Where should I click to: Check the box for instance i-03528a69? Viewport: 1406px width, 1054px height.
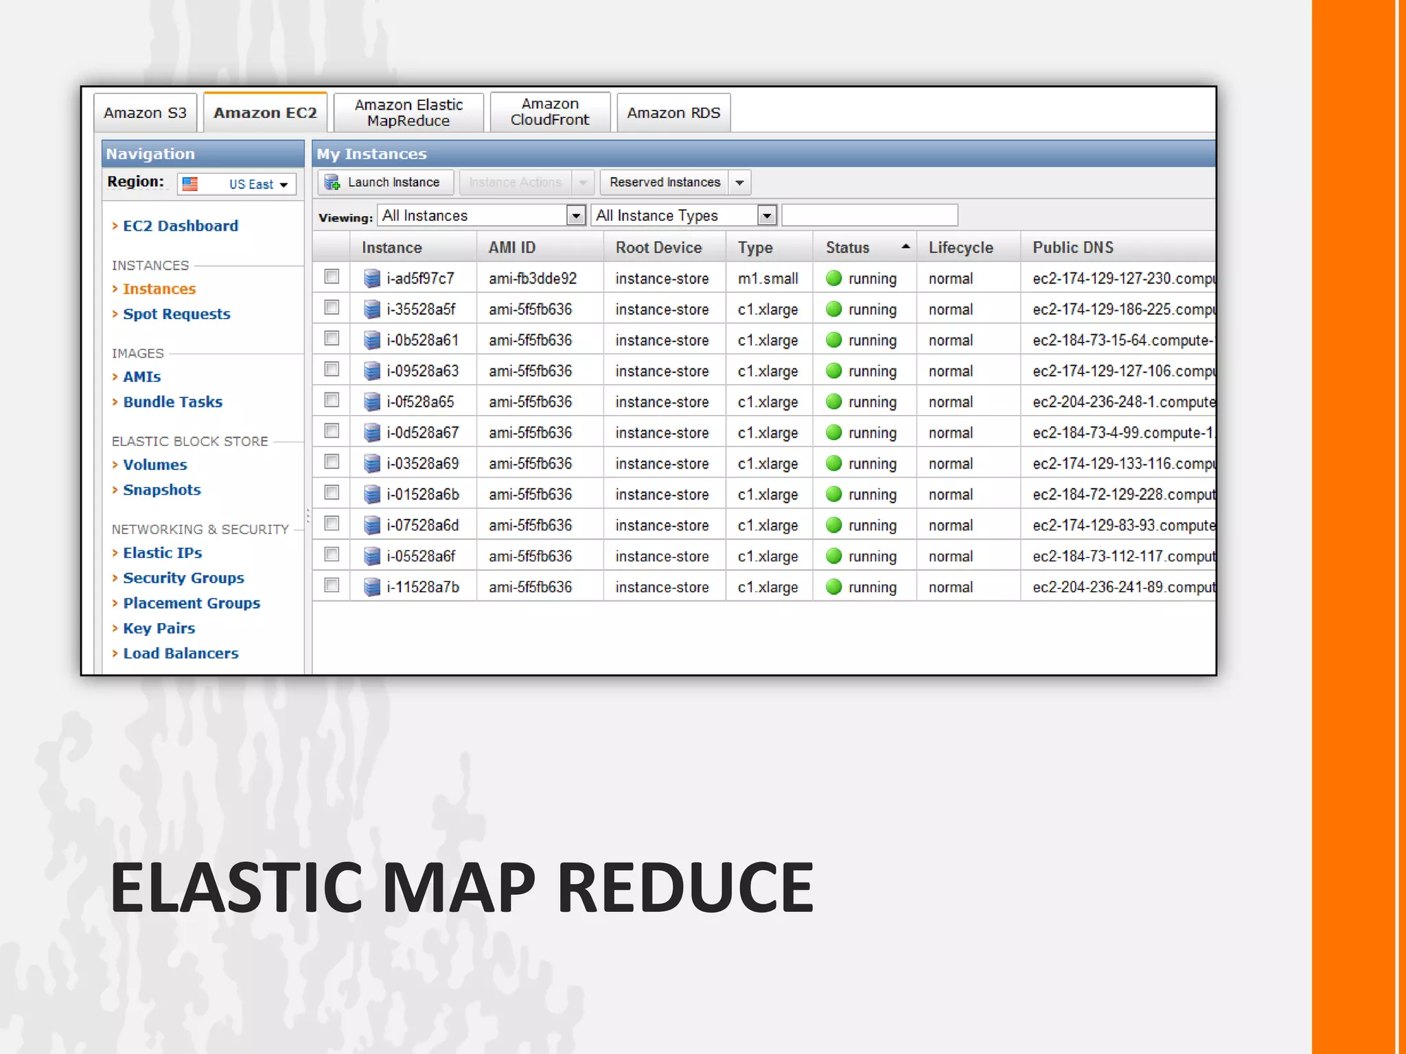coord(332,462)
